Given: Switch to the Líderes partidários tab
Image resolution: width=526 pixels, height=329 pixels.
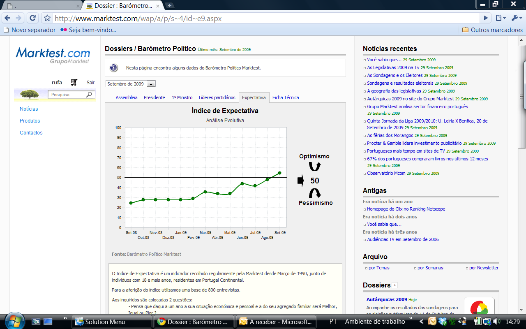Looking at the screenshot, I should pyautogui.click(x=217, y=97).
